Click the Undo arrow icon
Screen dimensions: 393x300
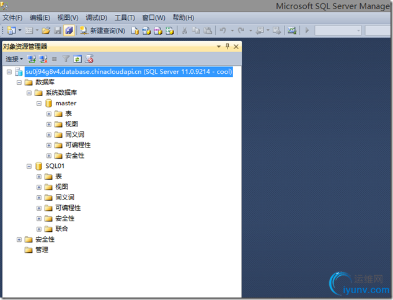click(x=223, y=30)
